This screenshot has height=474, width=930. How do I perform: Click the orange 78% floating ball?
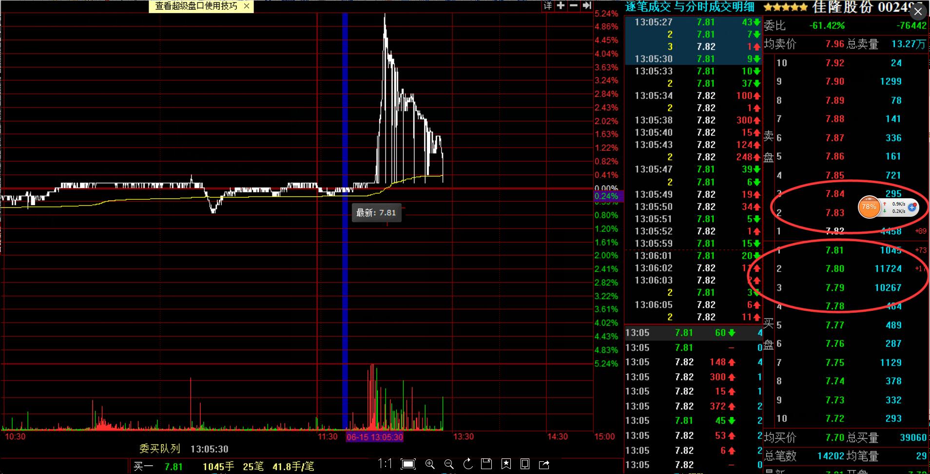[x=869, y=207]
